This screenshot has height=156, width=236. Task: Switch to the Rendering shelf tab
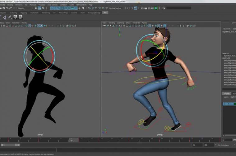(46, 13)
